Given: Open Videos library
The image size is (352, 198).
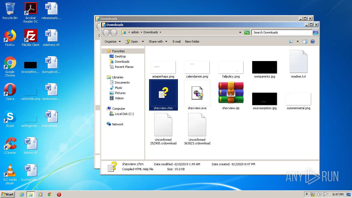Looking at the screenshot, I should 119,98.
